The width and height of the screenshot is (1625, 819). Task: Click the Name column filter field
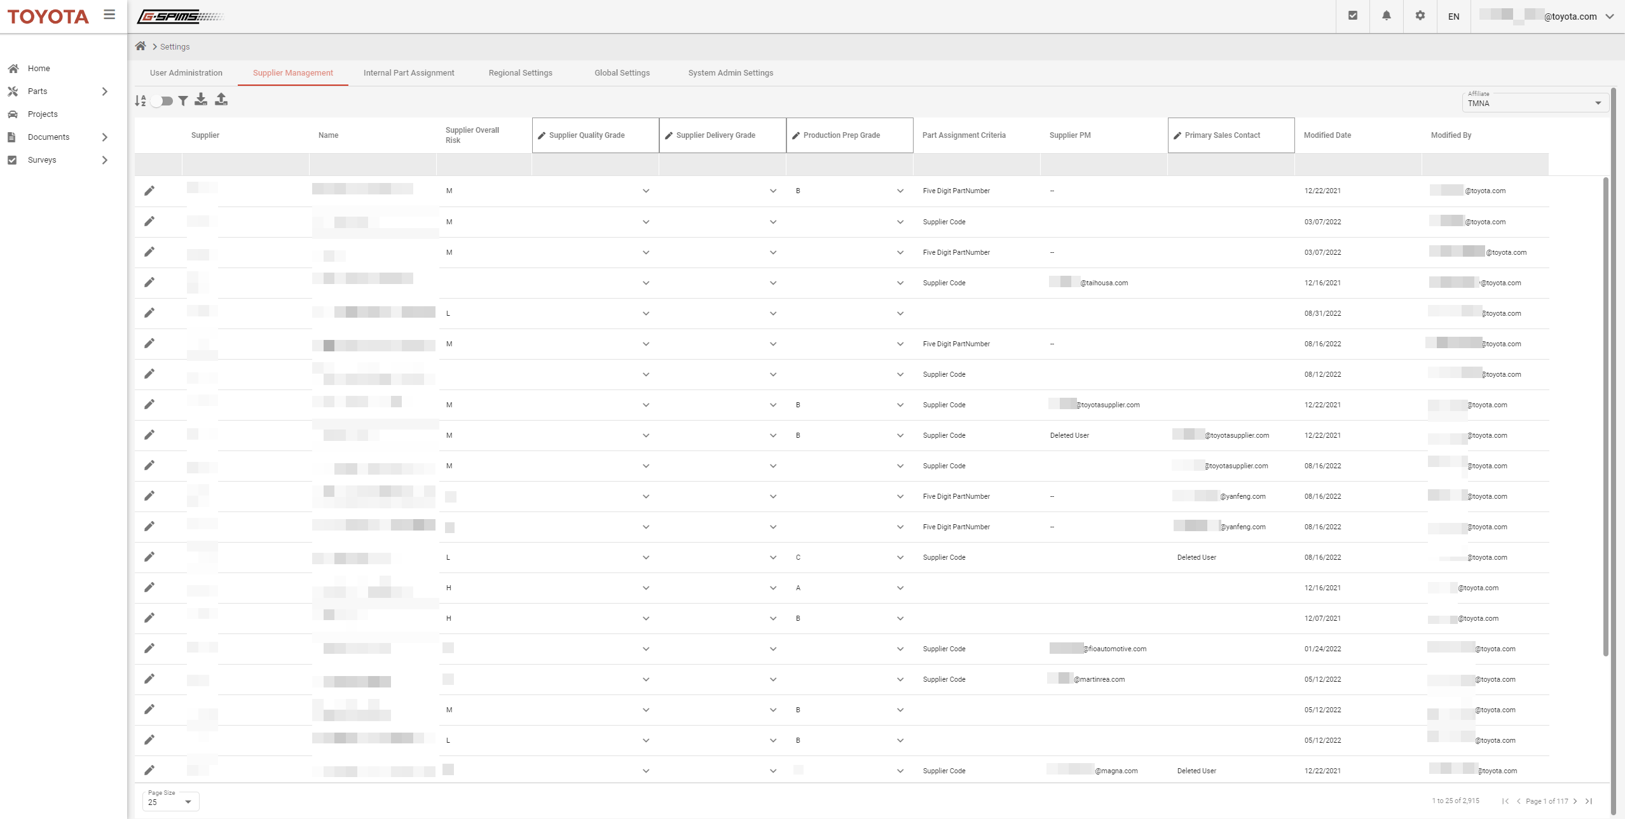coord(373,165)
